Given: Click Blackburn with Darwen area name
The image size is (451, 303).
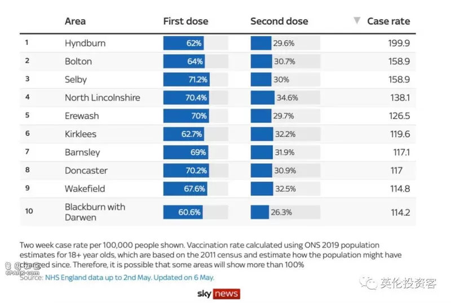Looking at the screenshot, I should pos(95,212).
